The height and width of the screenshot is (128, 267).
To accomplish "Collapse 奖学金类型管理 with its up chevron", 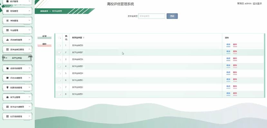I will (x=29, y=50).
